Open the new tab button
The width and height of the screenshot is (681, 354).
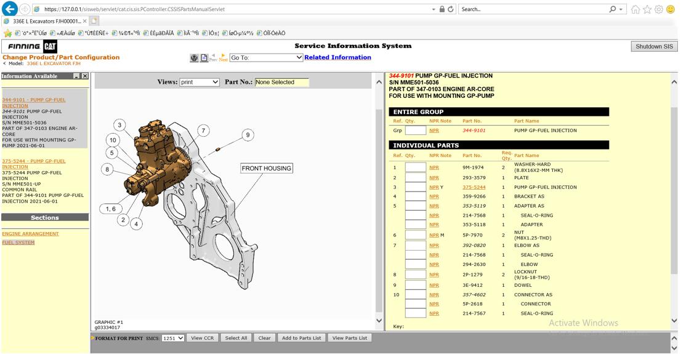click(94, 21)
